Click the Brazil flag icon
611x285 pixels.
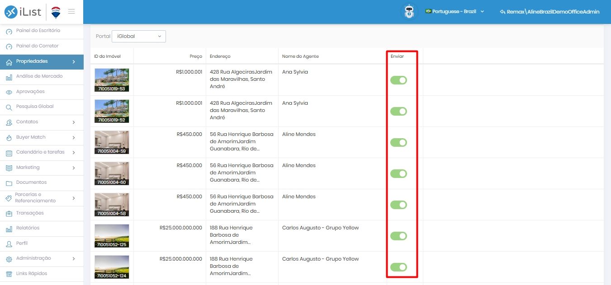[x=428, y=11]
